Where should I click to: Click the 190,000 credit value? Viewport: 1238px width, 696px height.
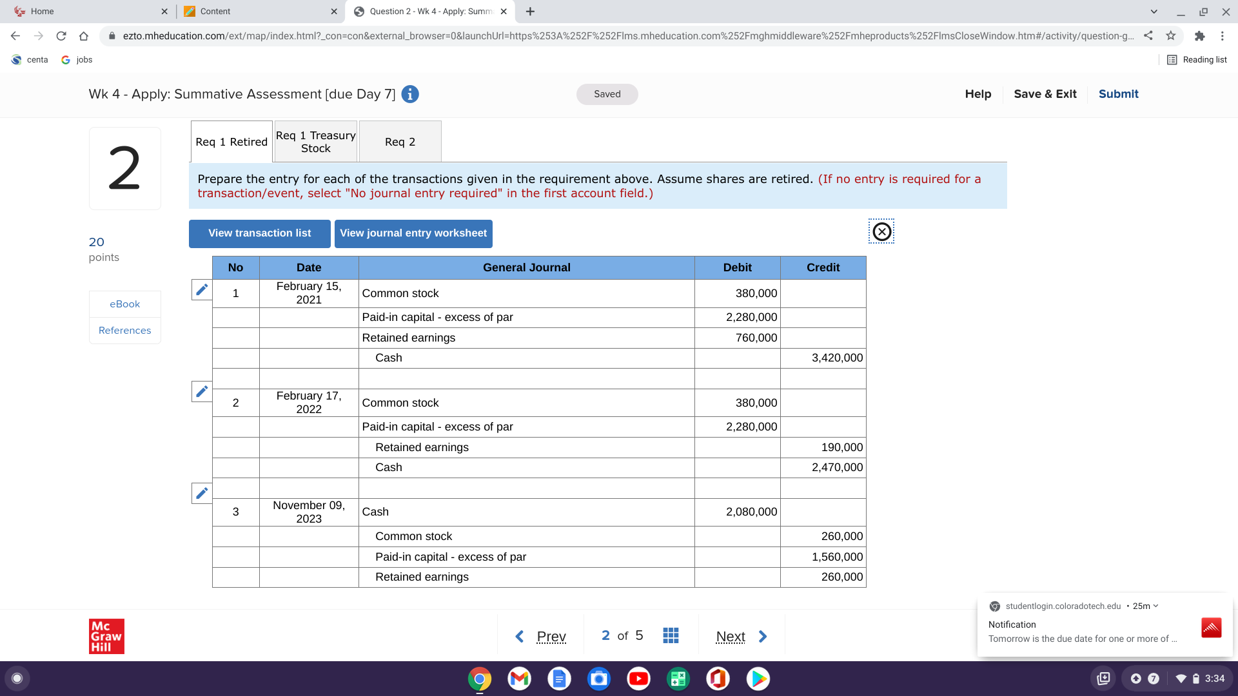click(x=842, y=447)
